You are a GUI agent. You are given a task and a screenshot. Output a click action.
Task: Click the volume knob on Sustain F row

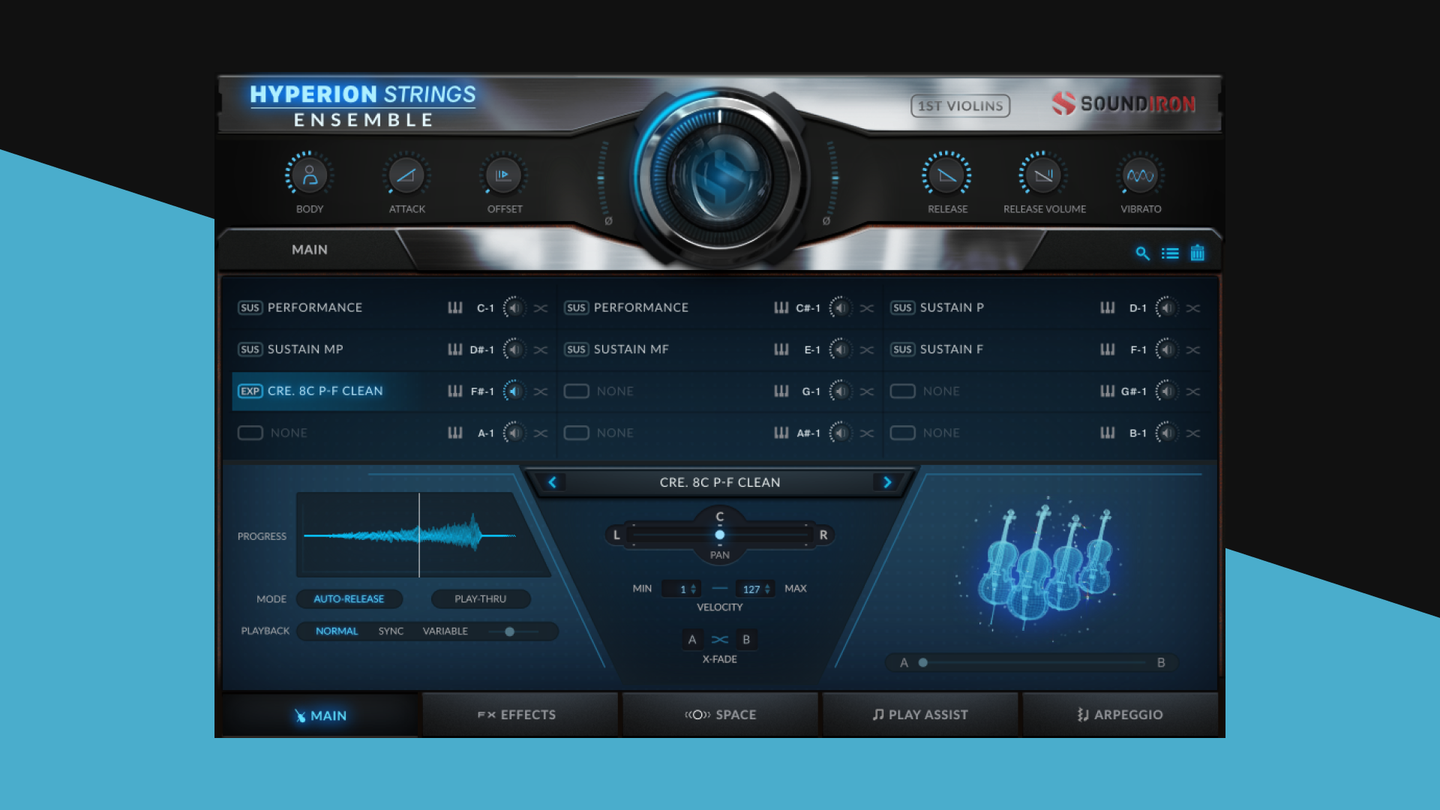1166,349
